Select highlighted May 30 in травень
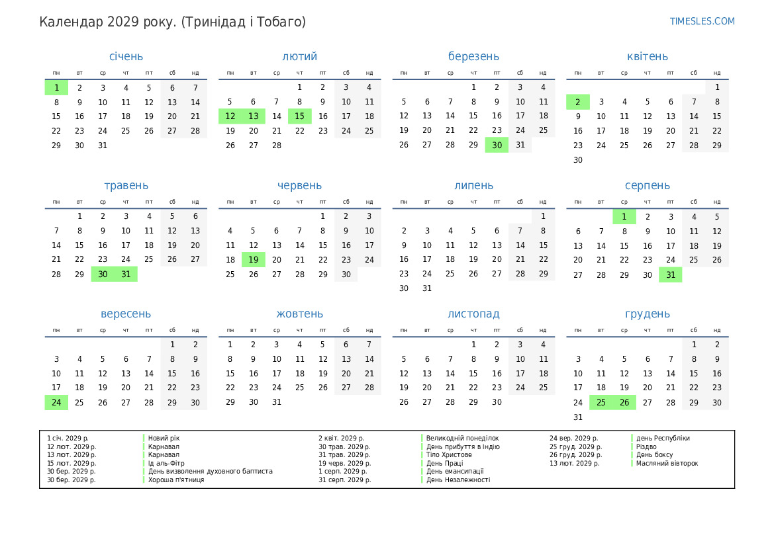Viewport: 774px width, 547px height. pyautogui.click(x=103, y=274)
